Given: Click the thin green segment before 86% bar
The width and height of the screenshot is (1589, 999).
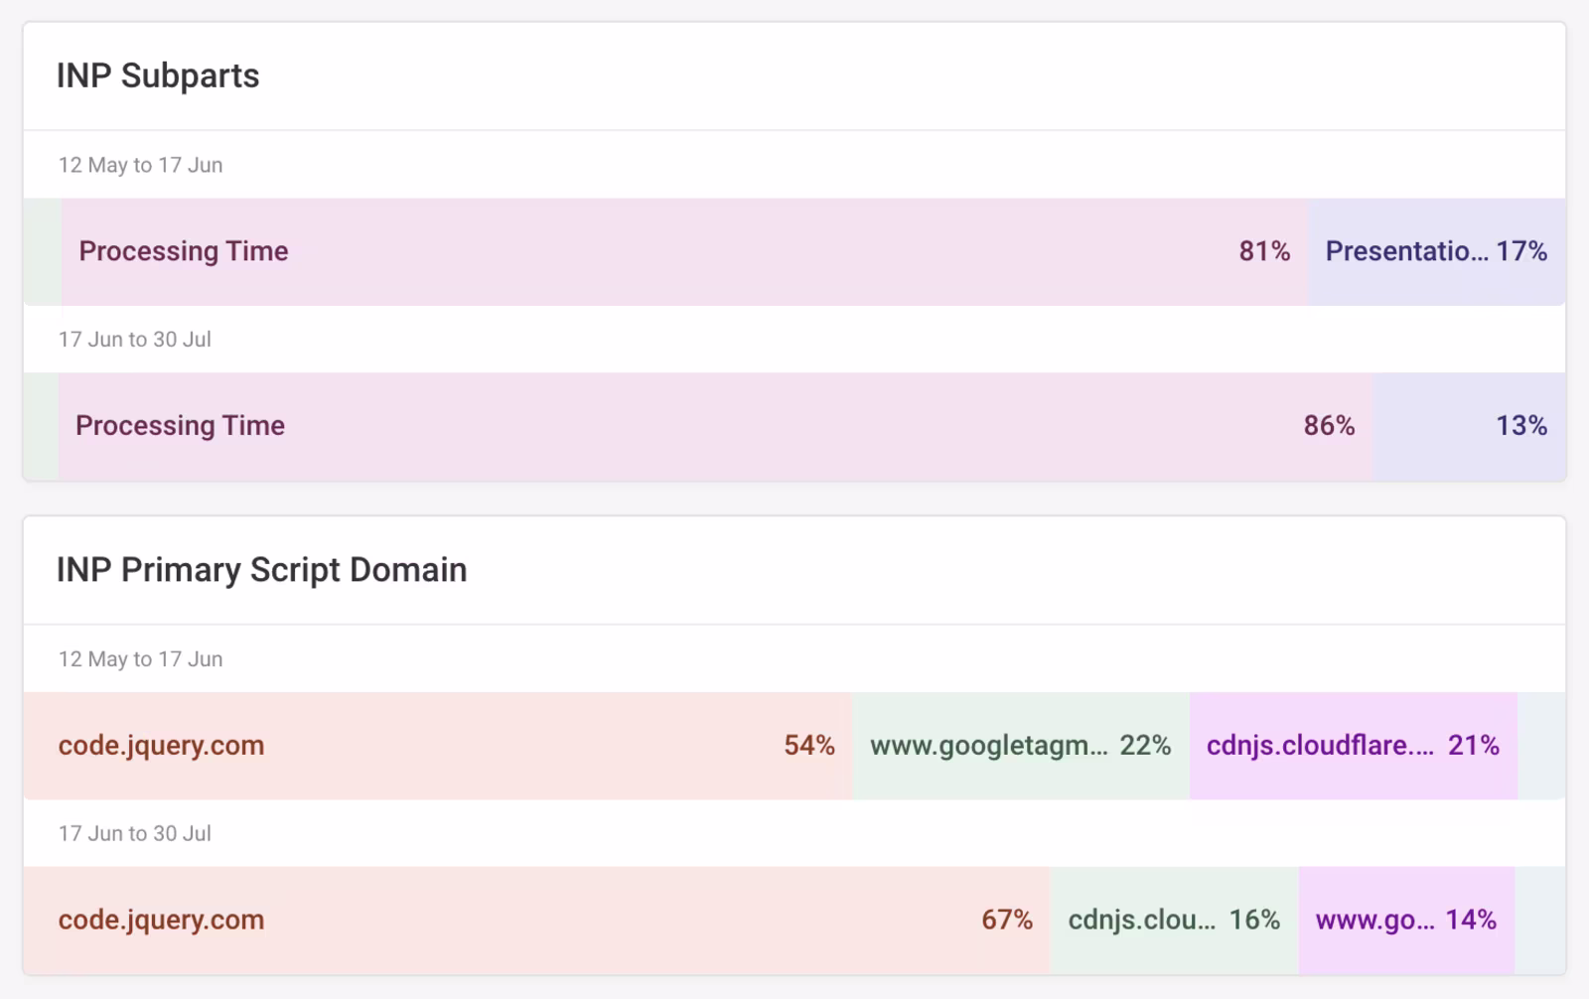Looking at the screenshot, I should [41, 426].
